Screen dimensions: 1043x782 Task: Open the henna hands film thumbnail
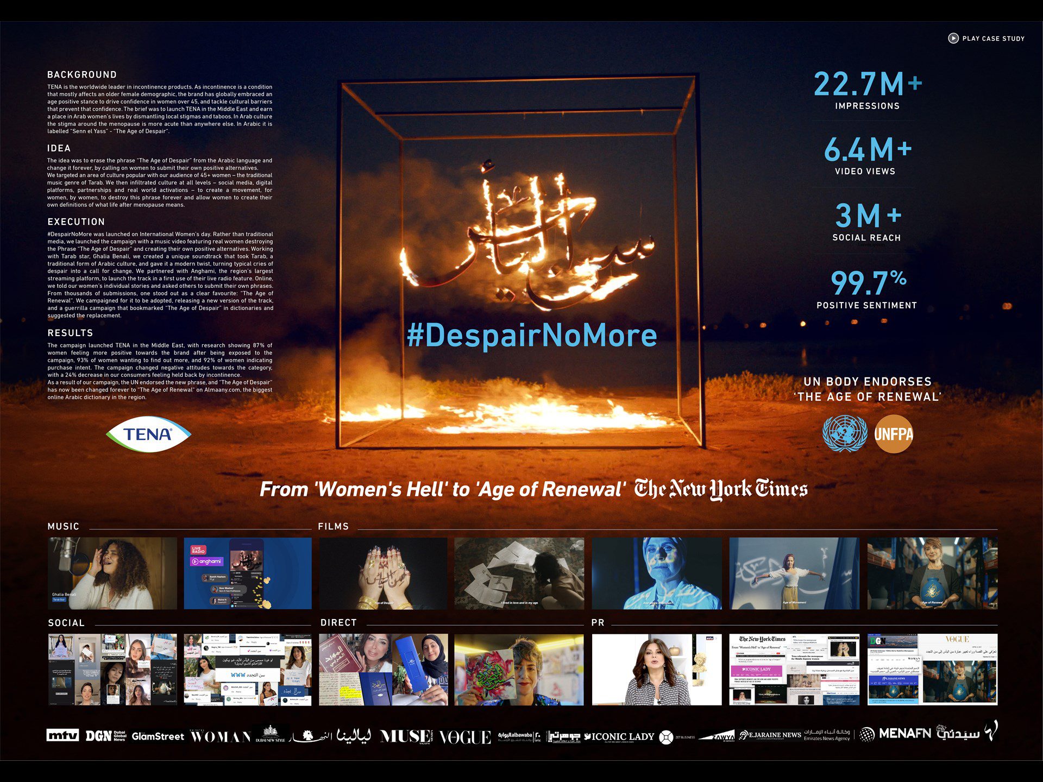click(384, 573)
